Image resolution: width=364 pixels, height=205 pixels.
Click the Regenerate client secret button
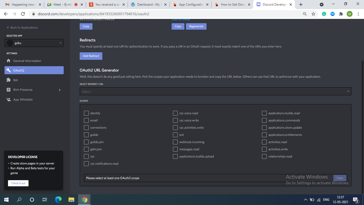click(196, 26)
